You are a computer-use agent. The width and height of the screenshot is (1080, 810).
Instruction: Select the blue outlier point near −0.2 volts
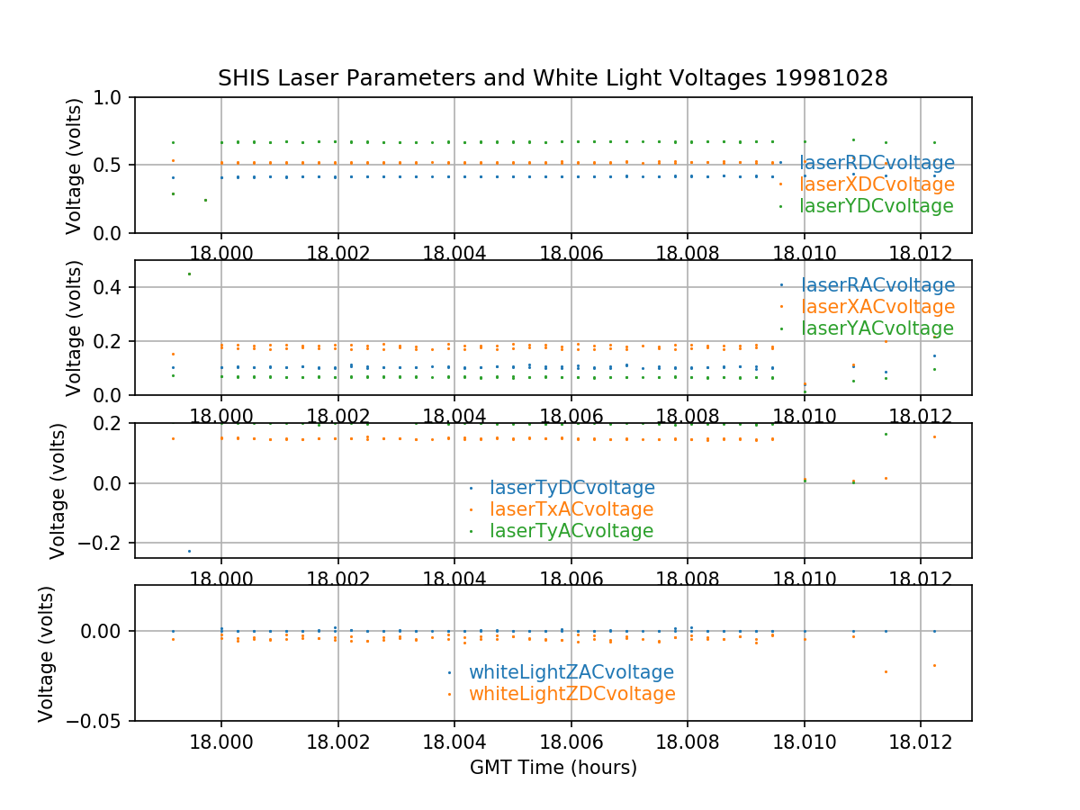tap(189, 551)
